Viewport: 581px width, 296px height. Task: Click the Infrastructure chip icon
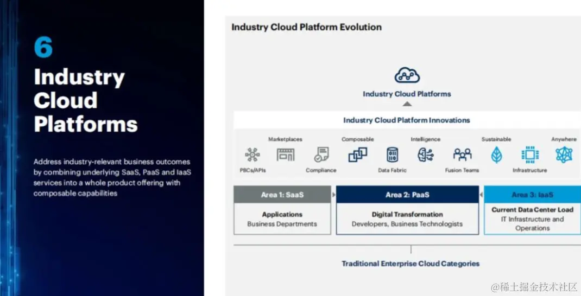click(x=531, y=155)
